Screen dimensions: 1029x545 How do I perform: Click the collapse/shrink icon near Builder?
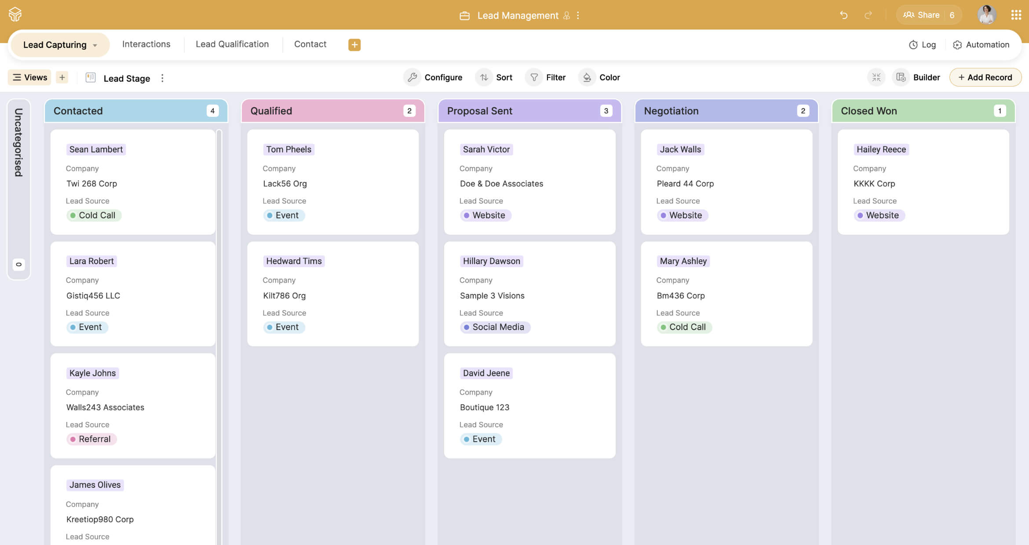[876, 77]
